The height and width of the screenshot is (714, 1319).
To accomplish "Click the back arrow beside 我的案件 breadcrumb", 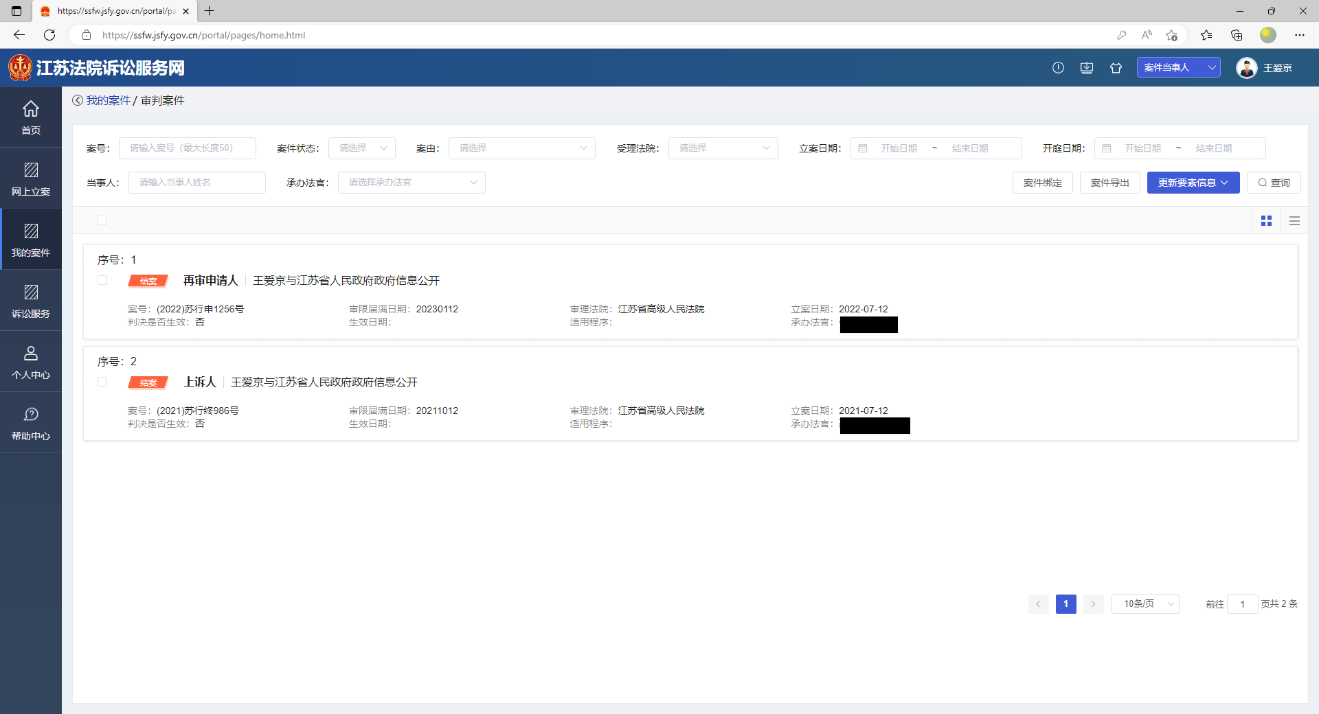I will point(78,100).
